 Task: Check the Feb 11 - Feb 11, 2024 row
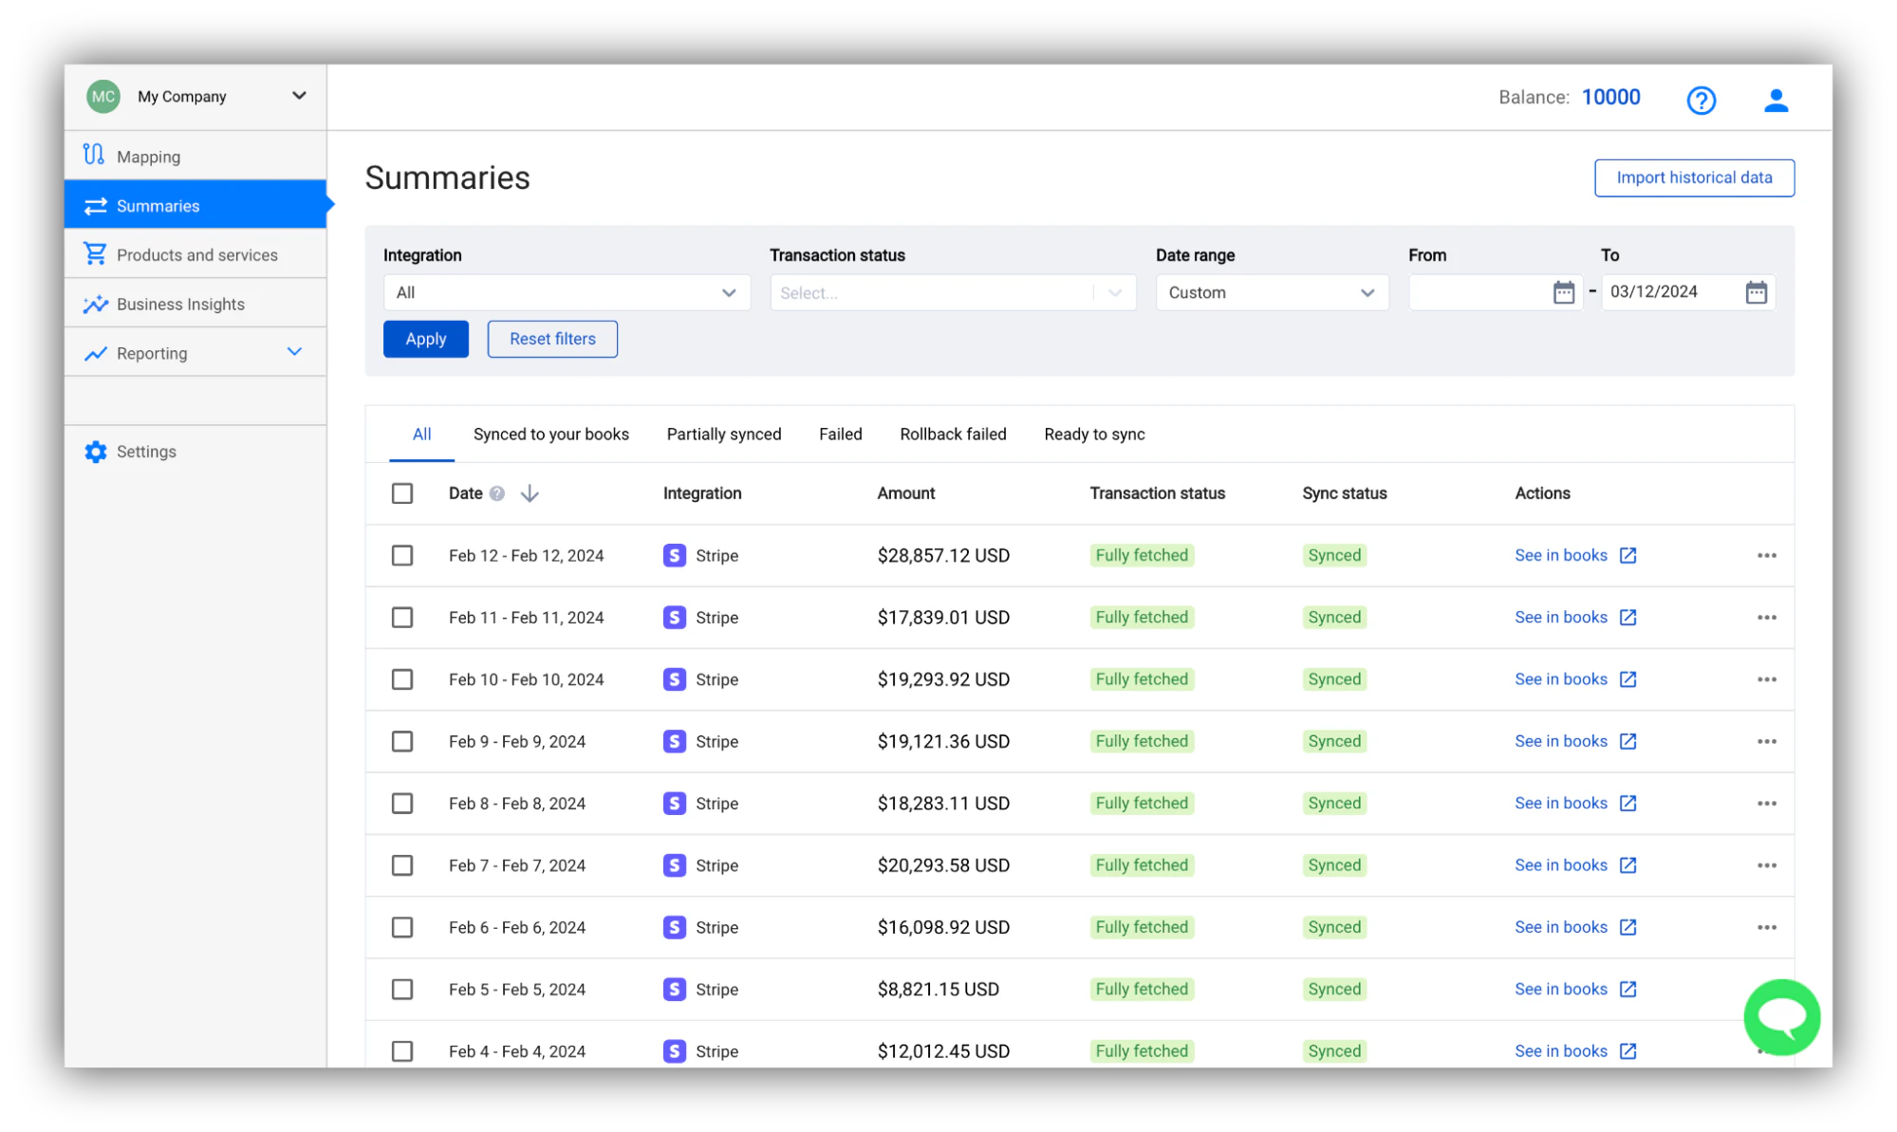point(402,618)
